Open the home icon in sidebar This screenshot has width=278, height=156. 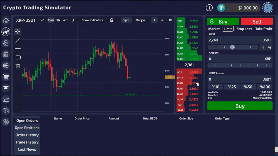6,21
